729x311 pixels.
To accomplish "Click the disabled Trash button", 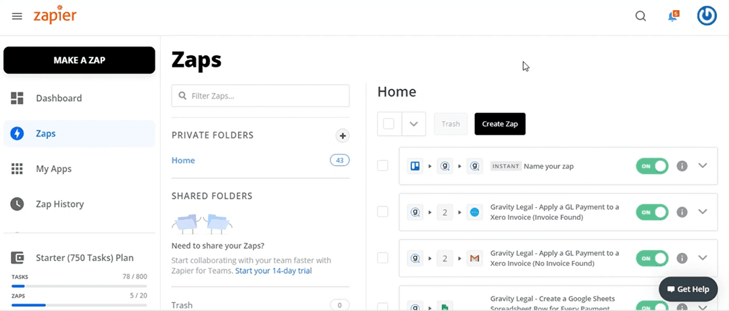I will pos(451,124).
